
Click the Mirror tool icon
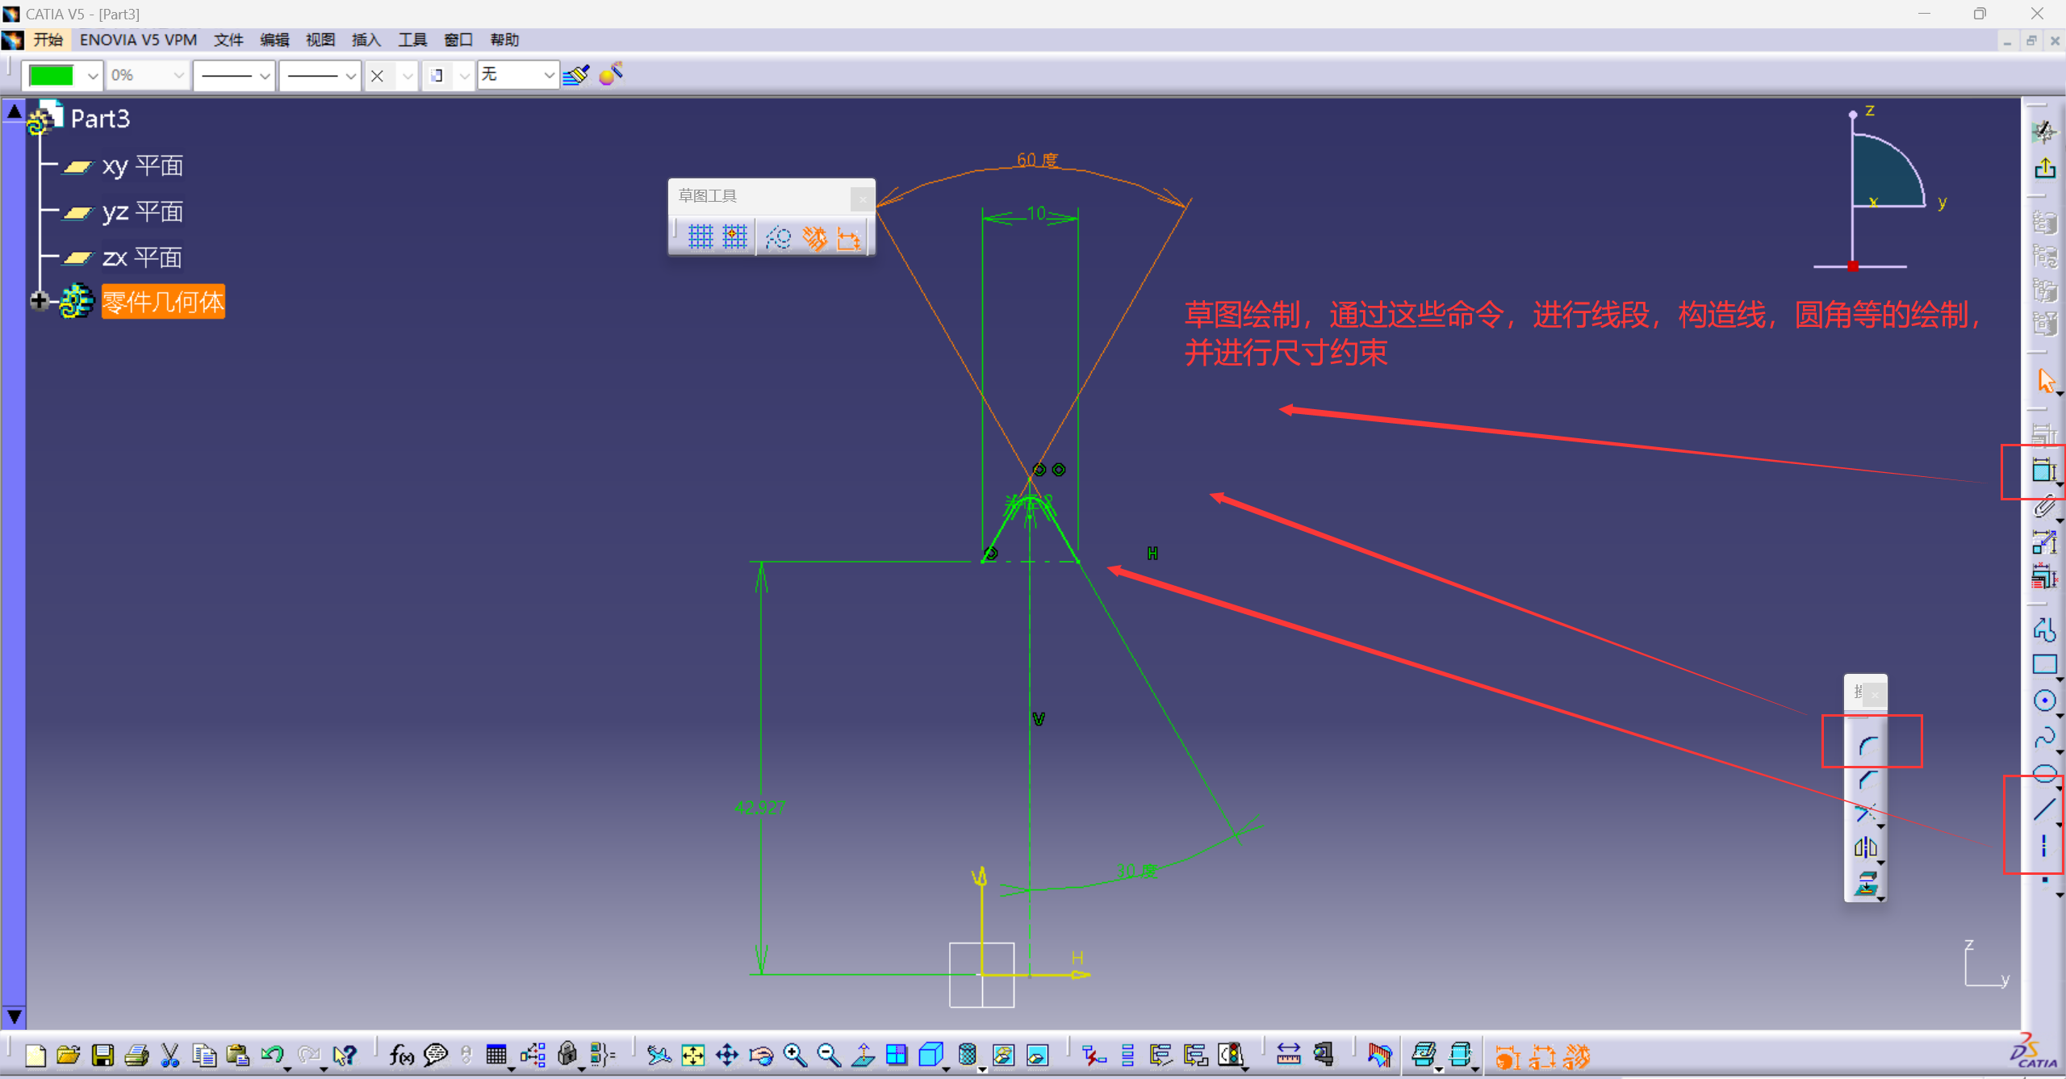(1865, 847)
